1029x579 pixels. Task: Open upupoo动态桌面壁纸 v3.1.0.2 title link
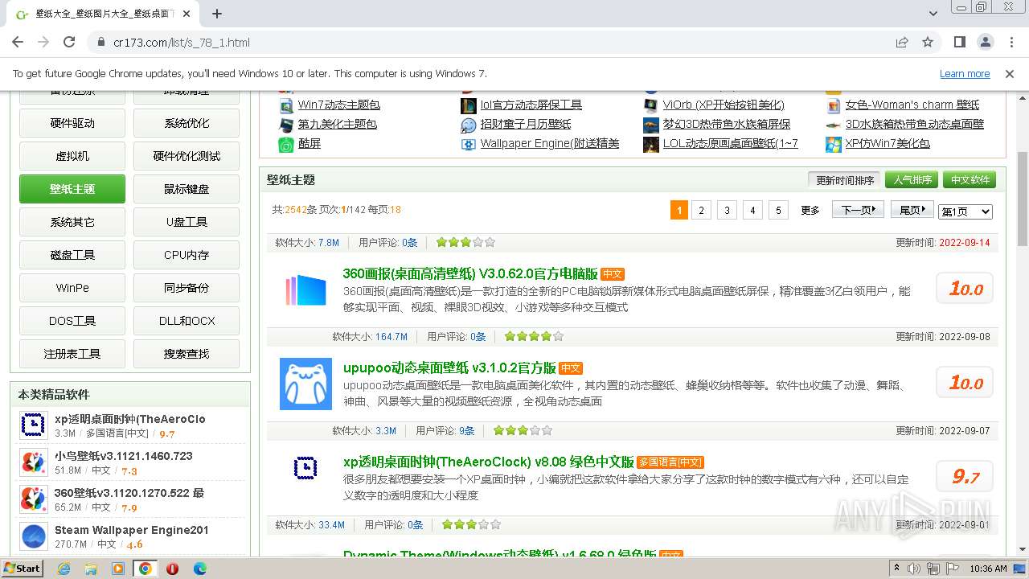(x=449, y=368)
